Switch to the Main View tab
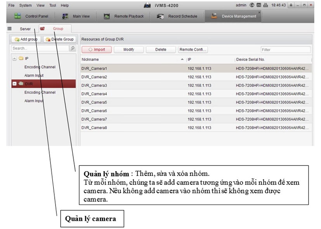Image resolution: width=321 pixels, height=229 pixels. point(76,16)
